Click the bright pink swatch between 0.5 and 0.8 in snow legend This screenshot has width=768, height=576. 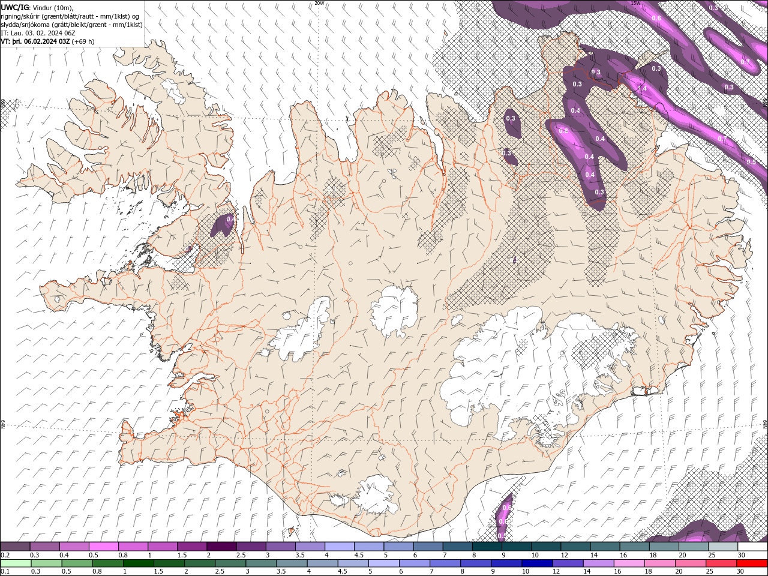[104, 547]
